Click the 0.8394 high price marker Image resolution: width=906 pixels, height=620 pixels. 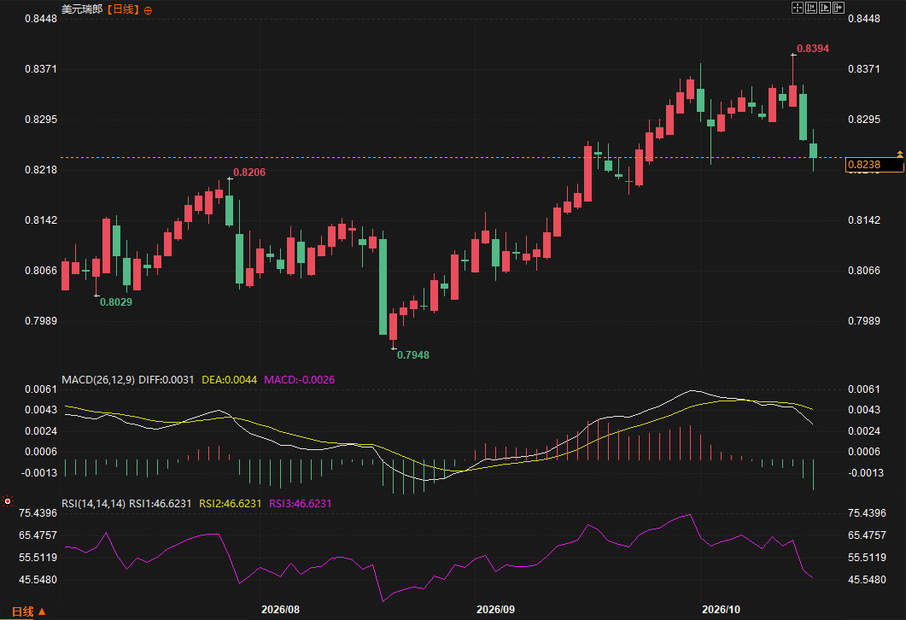pos(812,49)
